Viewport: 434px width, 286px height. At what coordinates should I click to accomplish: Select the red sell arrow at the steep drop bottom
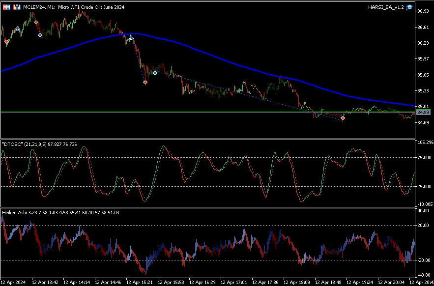pos(145,83)
